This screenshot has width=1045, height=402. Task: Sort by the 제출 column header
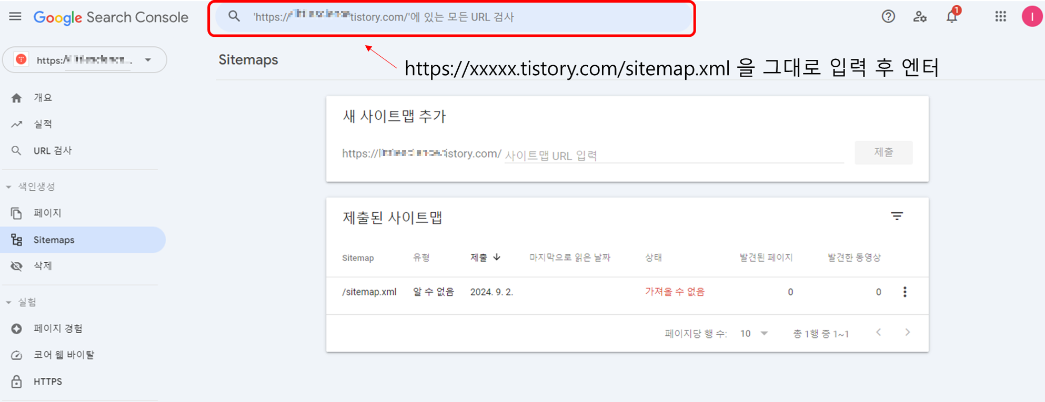485,257
